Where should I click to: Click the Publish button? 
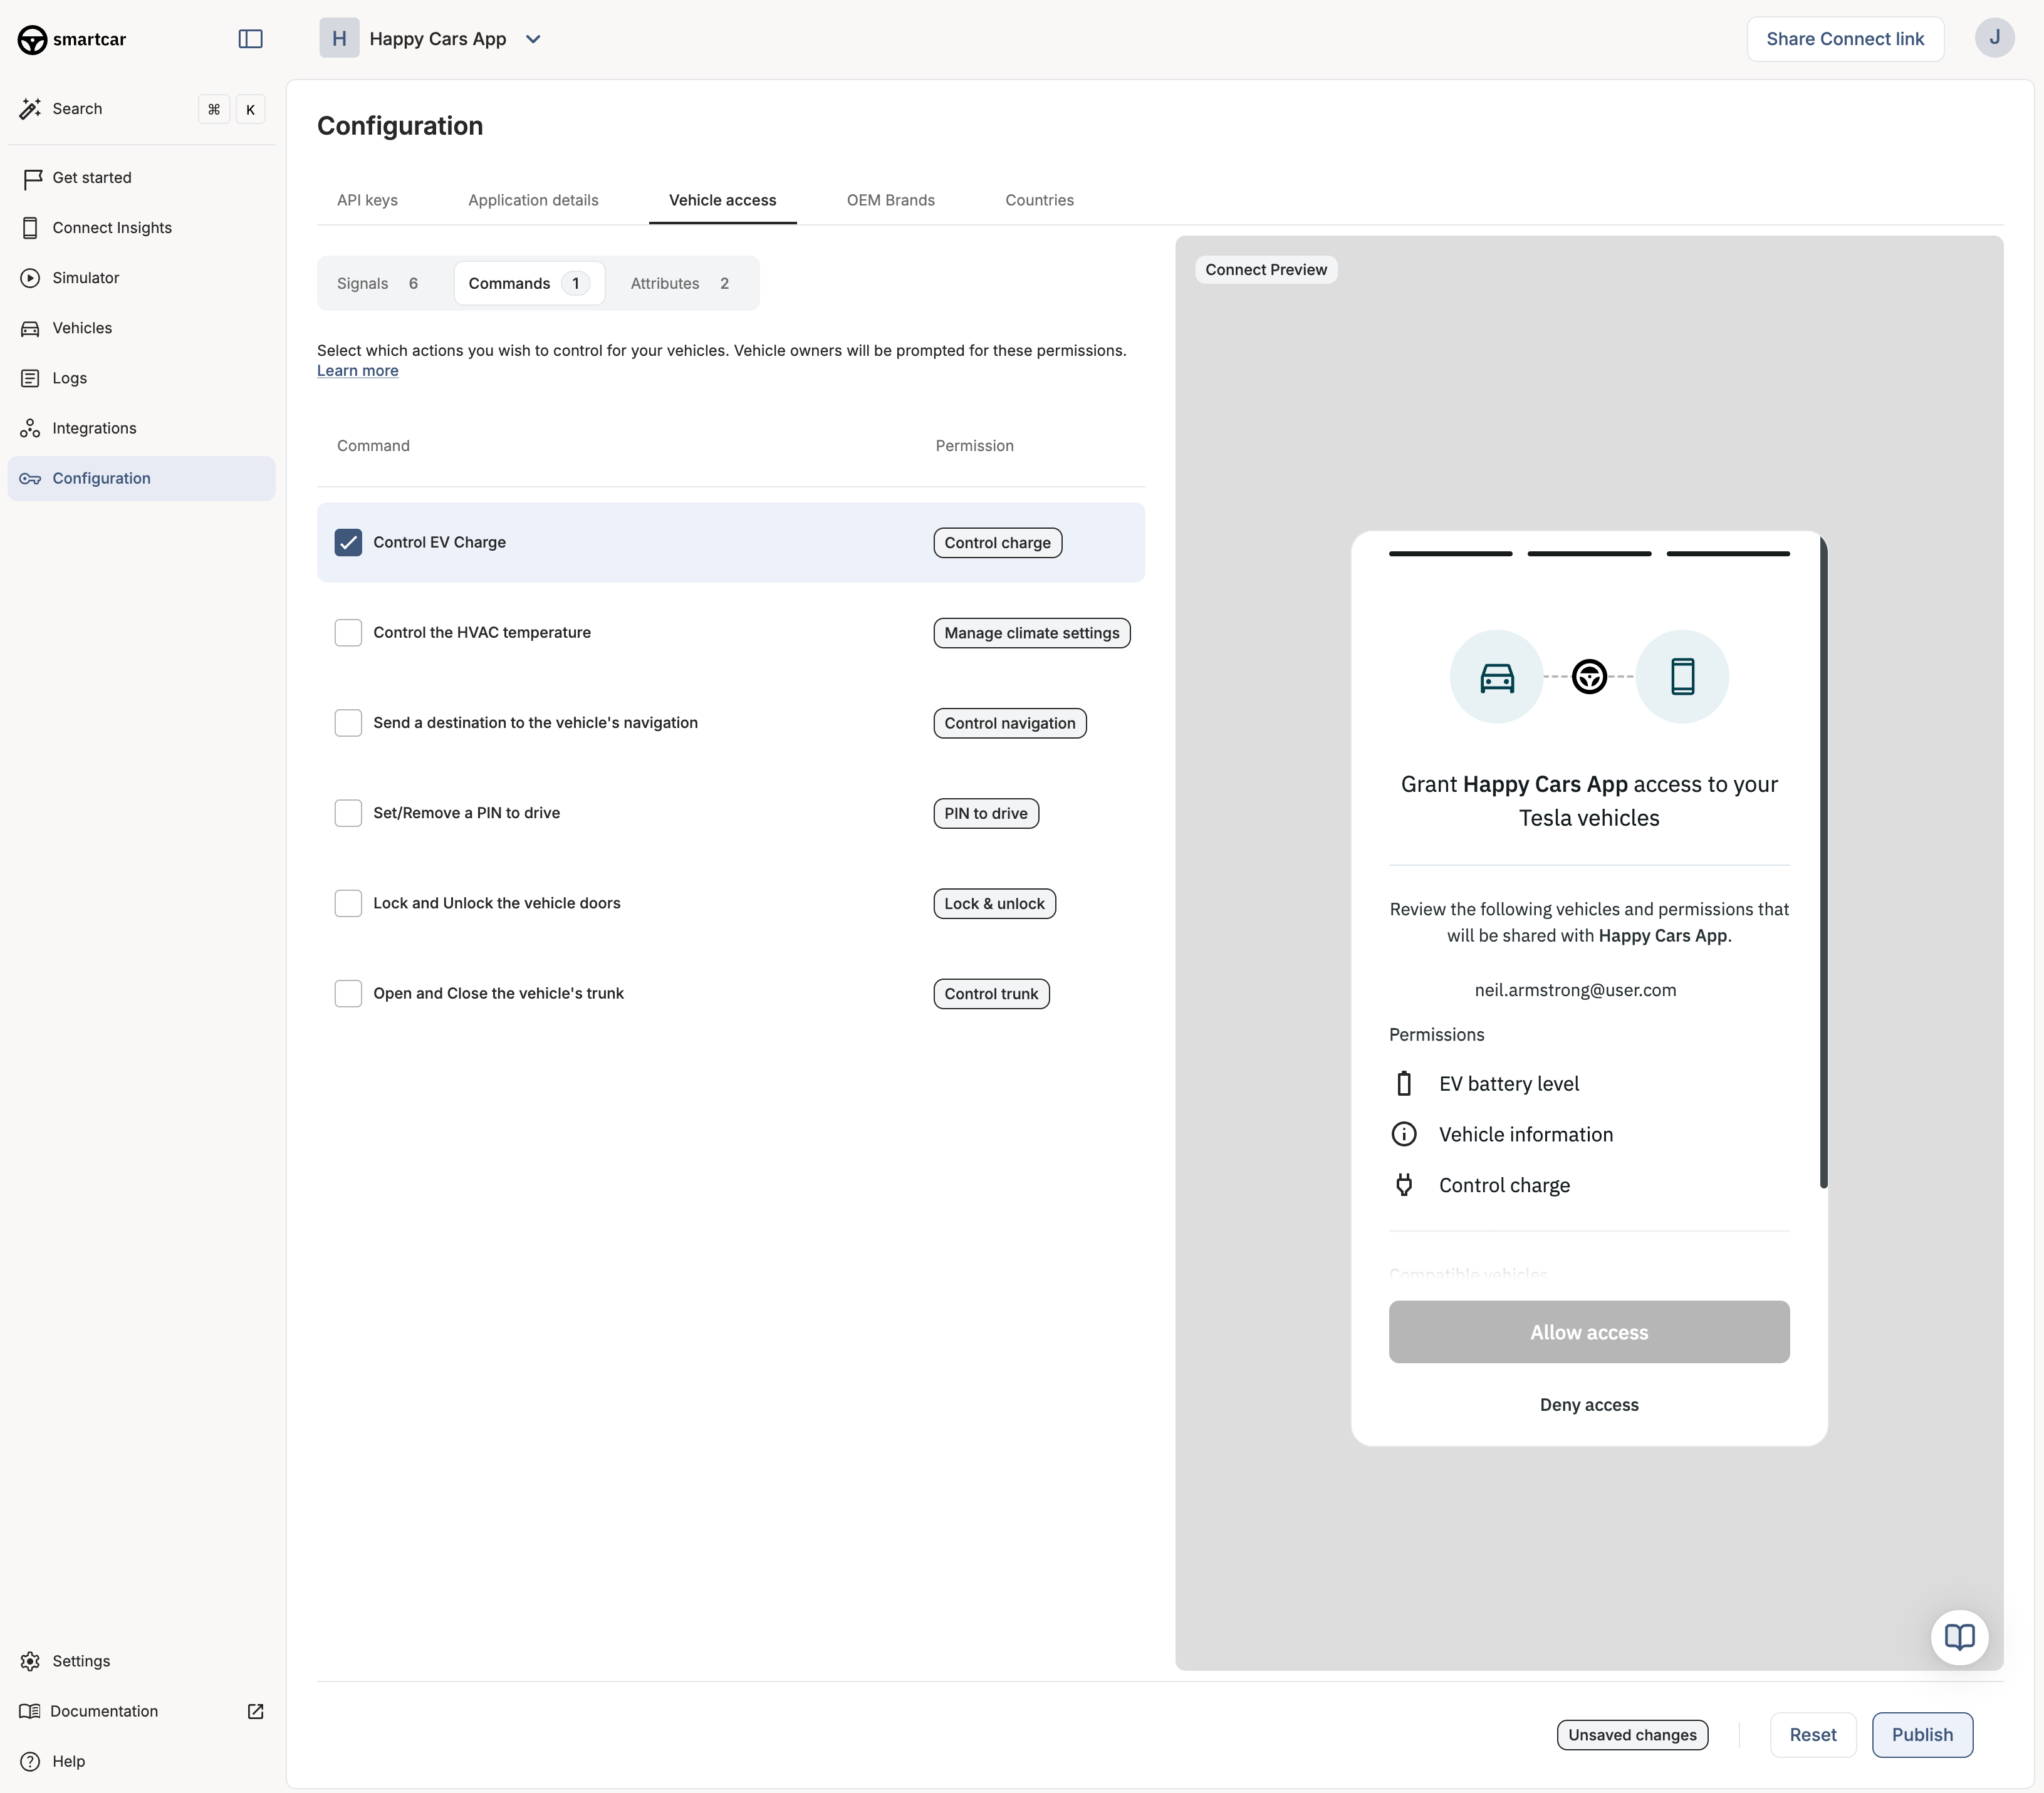click(1922, 1734)
